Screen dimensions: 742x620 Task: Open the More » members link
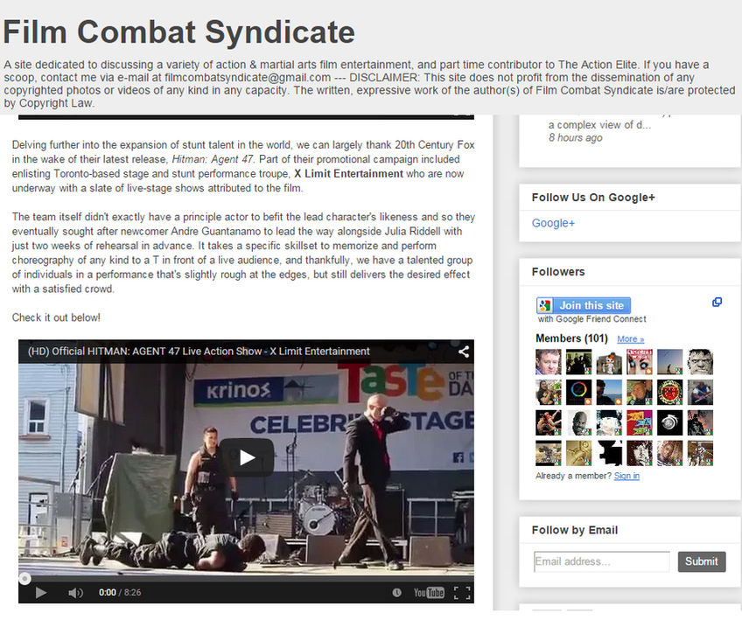630,339
